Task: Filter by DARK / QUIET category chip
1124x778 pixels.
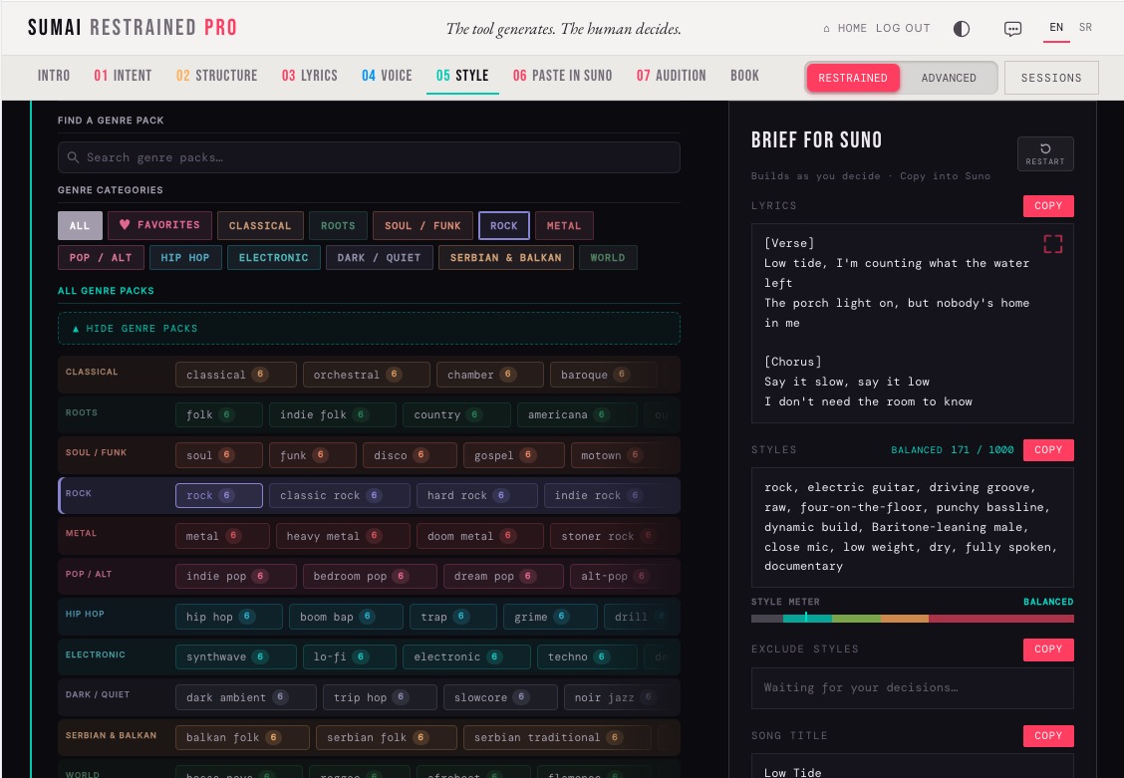Action: pyautogui.click(x=380, y=257)
